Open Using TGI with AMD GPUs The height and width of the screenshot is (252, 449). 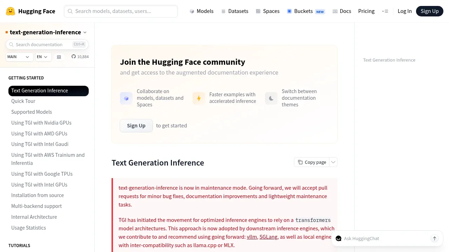[39, 134]
